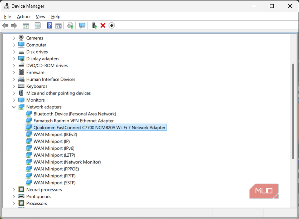This screenshot has height=219, width=299.
Task: Expand the Cameras category
Action: [14, 38]
